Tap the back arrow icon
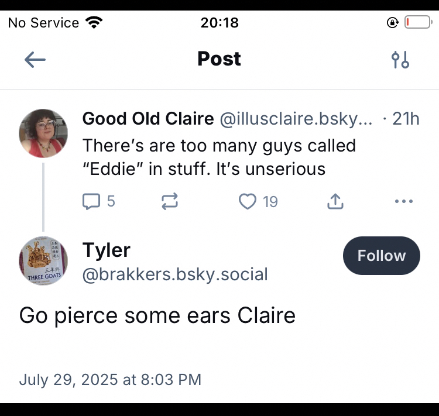The width and height of the screenshot is (439, 416). pos(35,59)
